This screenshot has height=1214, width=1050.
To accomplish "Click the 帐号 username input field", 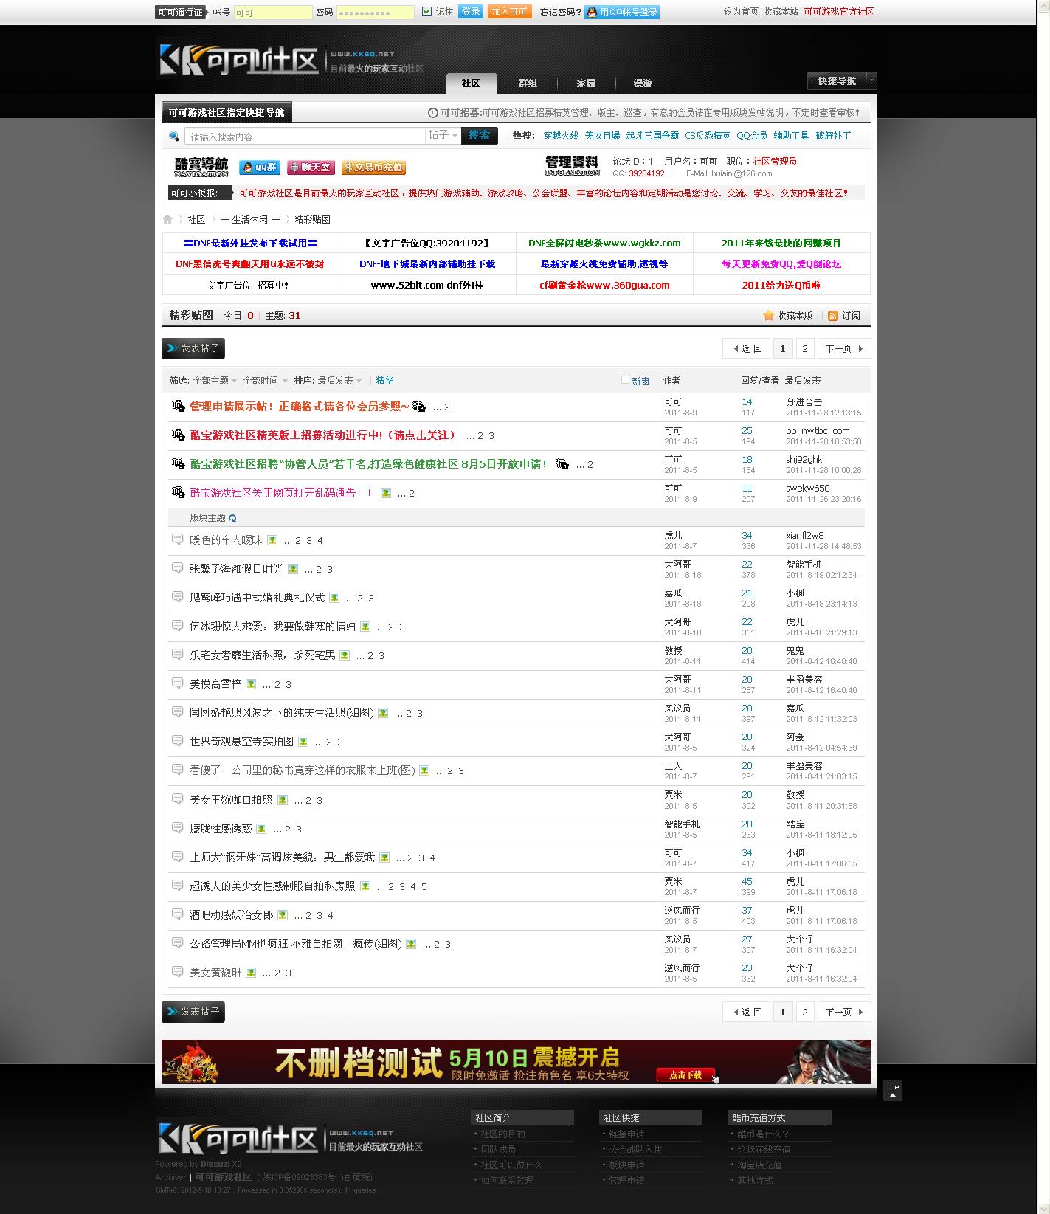I will (273, 13).
